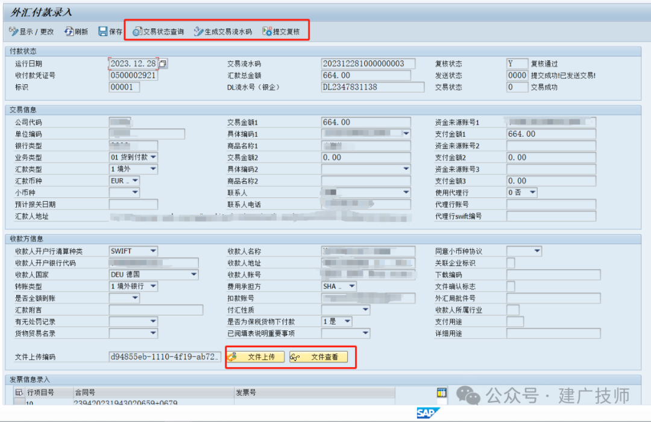
Task: Click 提交复核 toolbar button
Action: coord(281,31)
